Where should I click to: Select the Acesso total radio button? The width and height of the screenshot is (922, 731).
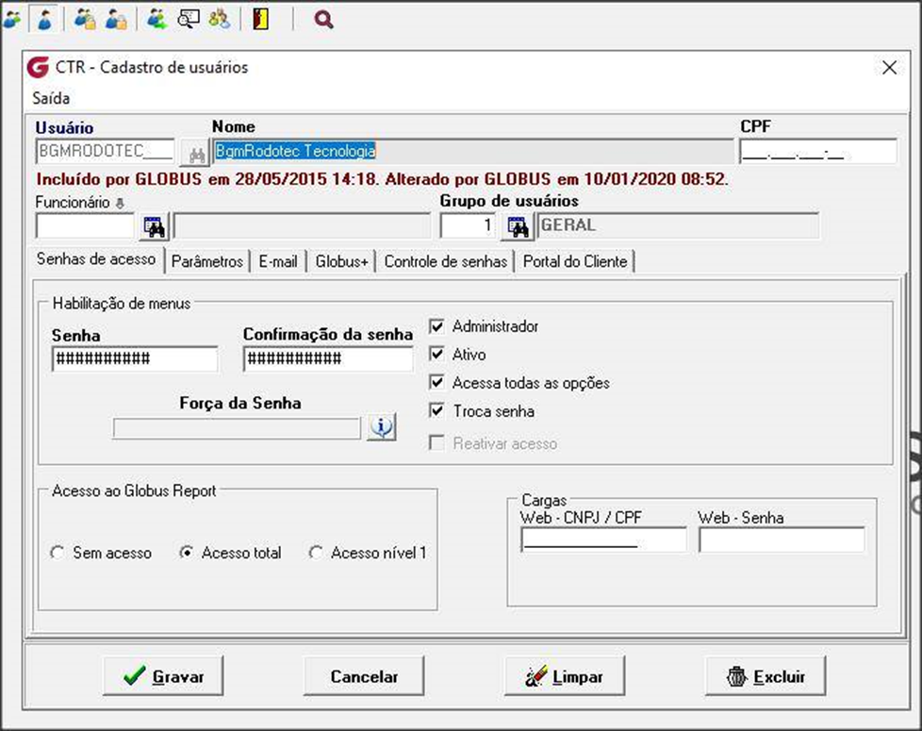click(186, 553)
